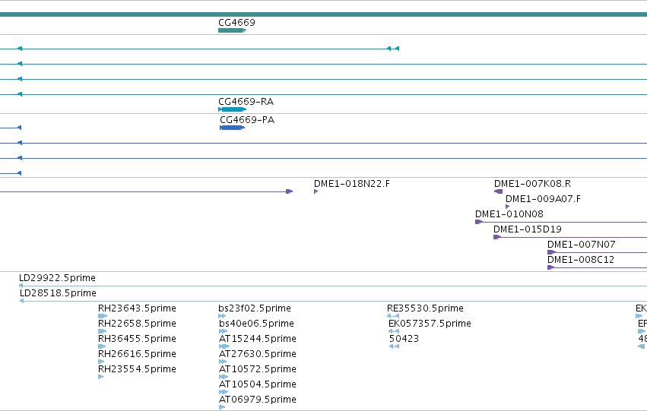
Task: Select the LD28518.5prime EST label
Action: [x=59, y=293]
